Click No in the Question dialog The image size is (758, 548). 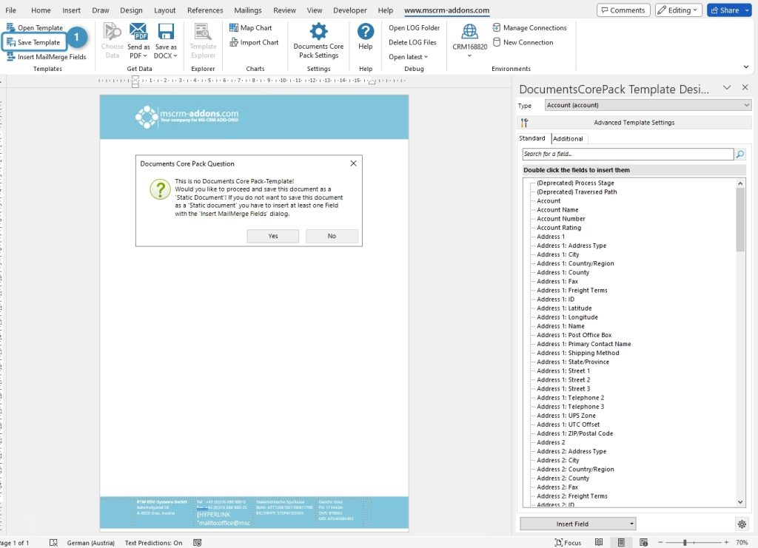click(332, 236)
